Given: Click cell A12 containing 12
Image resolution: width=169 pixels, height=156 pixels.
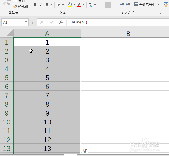Looking at the screenshot, I should click(x=47, y=140).
